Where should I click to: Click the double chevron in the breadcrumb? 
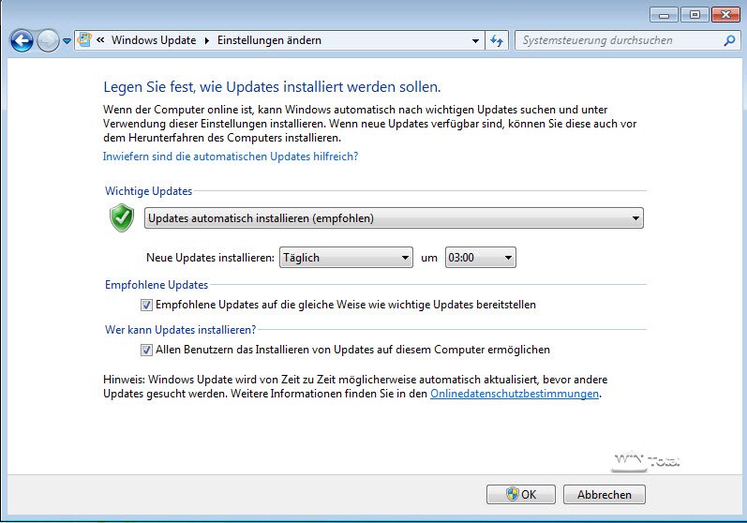pos(100,40)
